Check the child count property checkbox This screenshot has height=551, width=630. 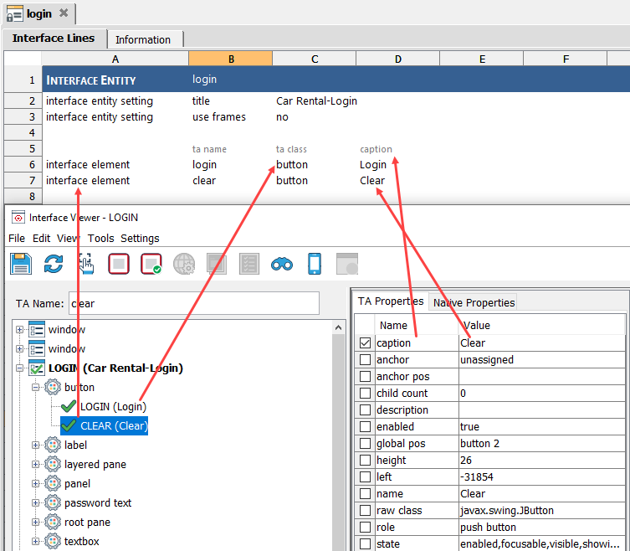(365, 393)
